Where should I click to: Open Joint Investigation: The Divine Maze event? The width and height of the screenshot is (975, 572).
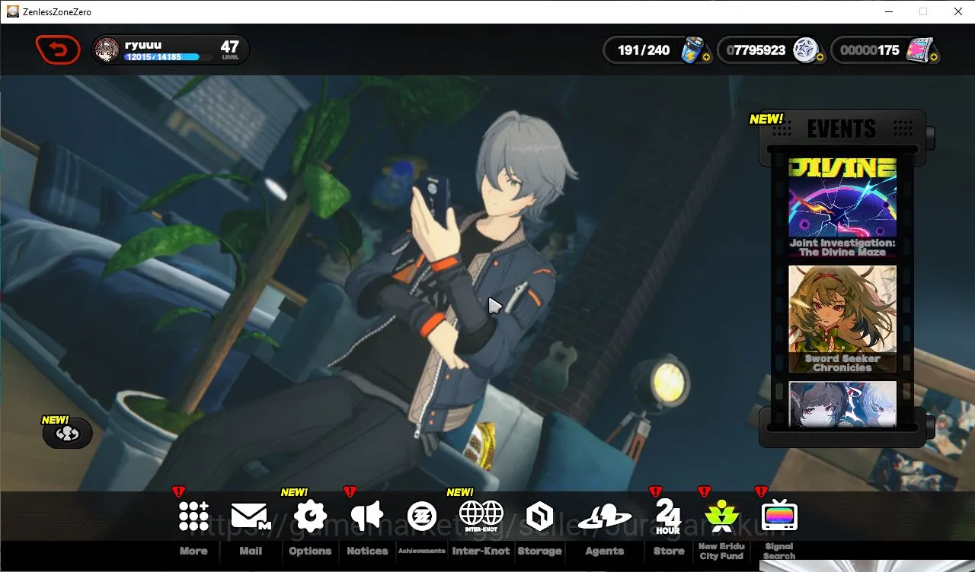coord(842,207)
